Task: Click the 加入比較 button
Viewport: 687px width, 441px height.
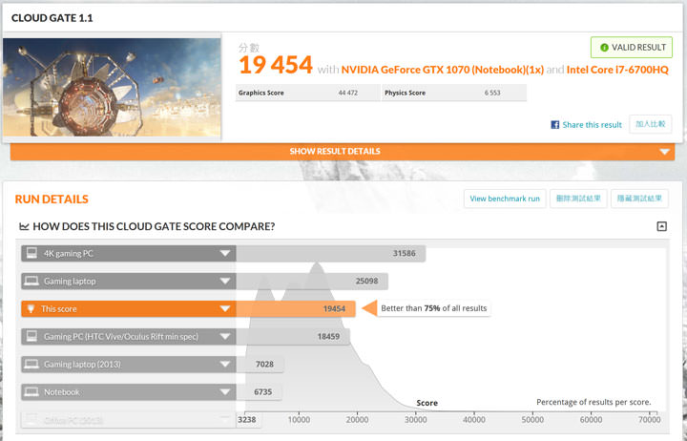Action: pos(651,124)
